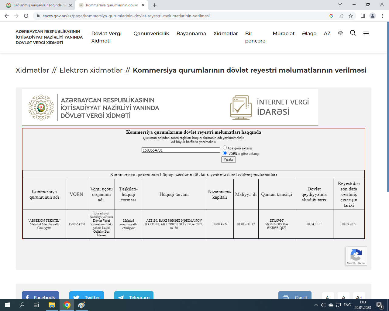Click the site search magnifier icon
389x311 pixels.
point(353,33)
